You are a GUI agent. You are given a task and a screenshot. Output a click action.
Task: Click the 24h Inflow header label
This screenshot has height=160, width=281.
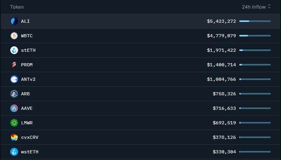point(253,7)
